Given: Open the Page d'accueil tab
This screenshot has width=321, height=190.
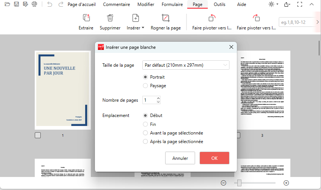Looking at the screenshot, I should [x=81, y=4].
